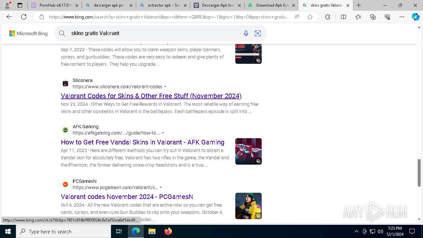Launch the Copilot sidebar icon
The height and width of the screenshot is (238, 423).
415,17
